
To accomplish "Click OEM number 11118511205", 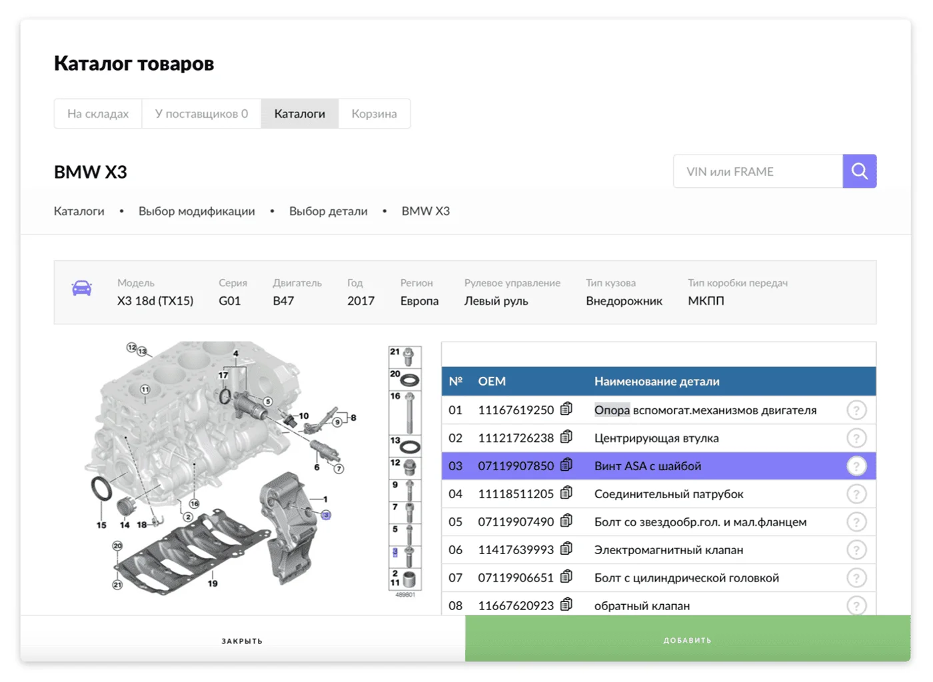I will (x=516, y=494).
